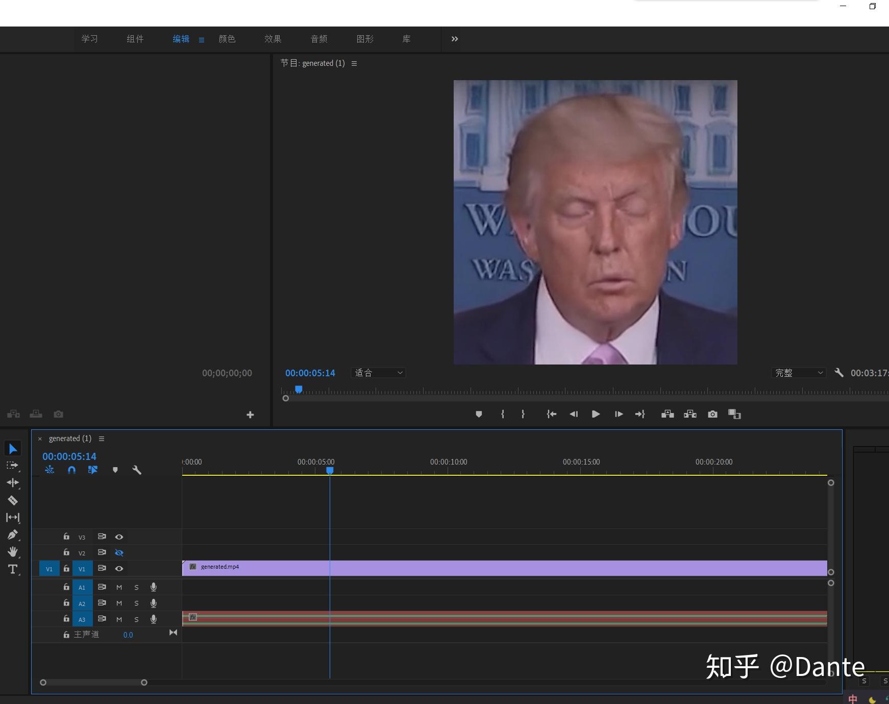The image size is (889, 704).
Task: Select the generated.mp4 video clip
Action: point(505,568)
